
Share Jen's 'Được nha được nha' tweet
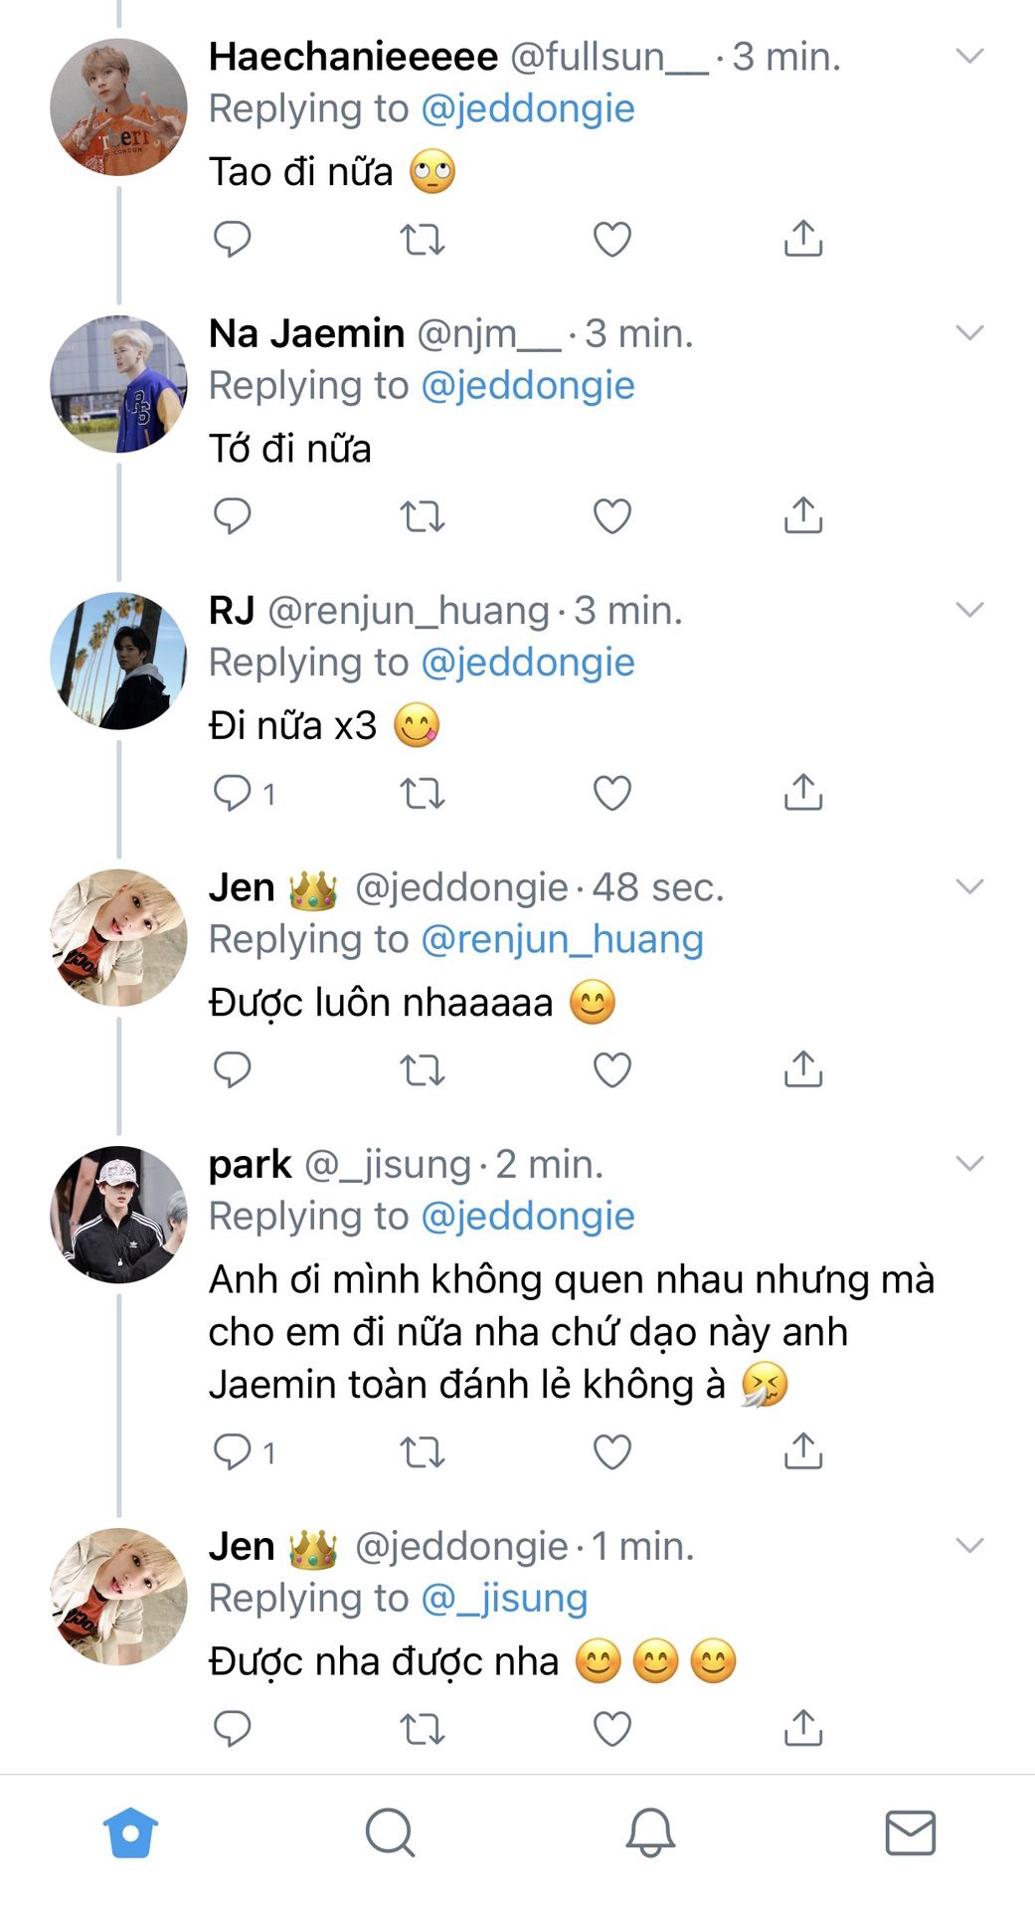803,1729
